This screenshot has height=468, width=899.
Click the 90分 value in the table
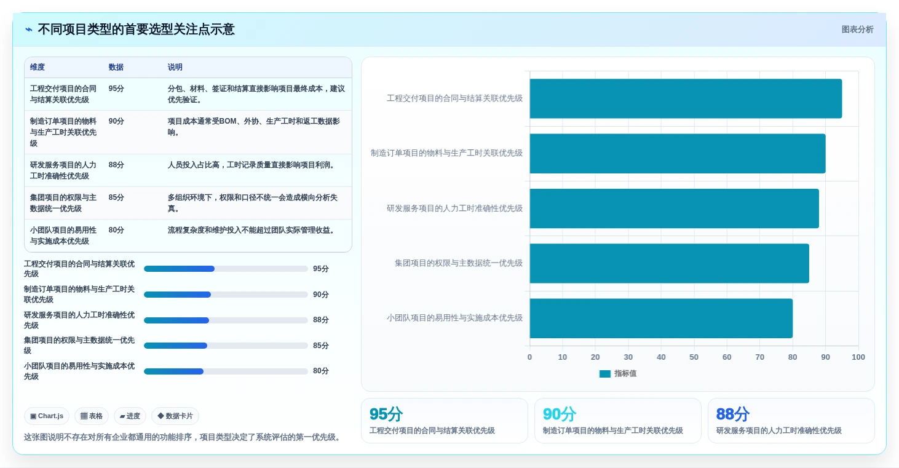click(x=116, y=121)
